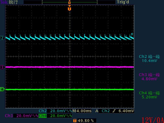164x123 pixels.
Task: Select the Ch2 峰-峰 10.4mV measurement
Action: point(149,59)
